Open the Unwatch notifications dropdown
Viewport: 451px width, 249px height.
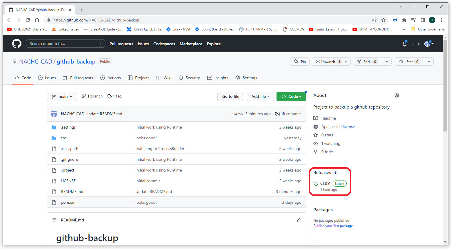coord(331,62)
